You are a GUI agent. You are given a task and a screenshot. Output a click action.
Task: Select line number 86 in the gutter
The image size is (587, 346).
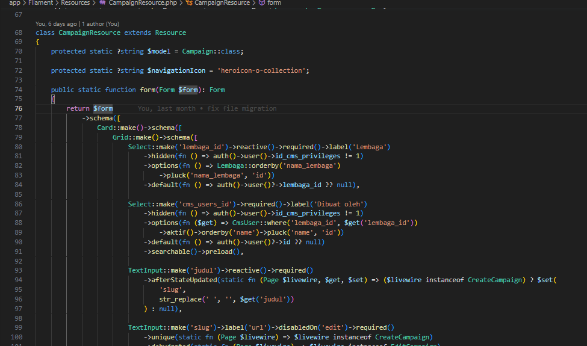[18, 204]
